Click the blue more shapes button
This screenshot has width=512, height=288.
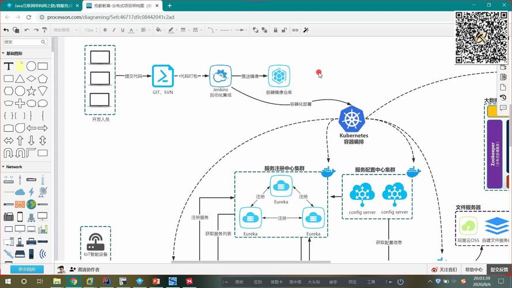tap(27, 270)
